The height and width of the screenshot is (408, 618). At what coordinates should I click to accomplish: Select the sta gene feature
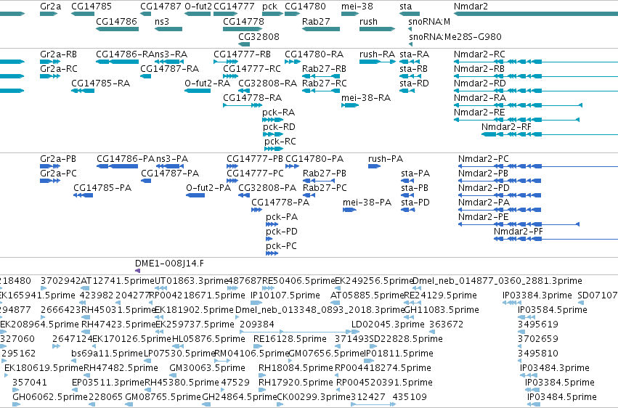410,14
